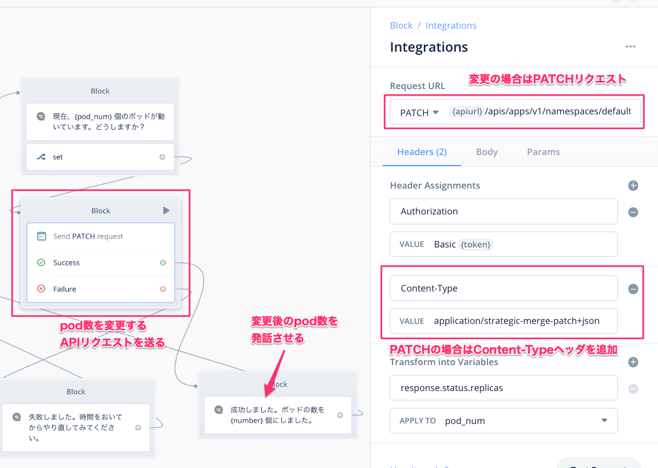Remove the Content-Type header with minus icon
Viewport: 658px width, 468px height.
633,289
